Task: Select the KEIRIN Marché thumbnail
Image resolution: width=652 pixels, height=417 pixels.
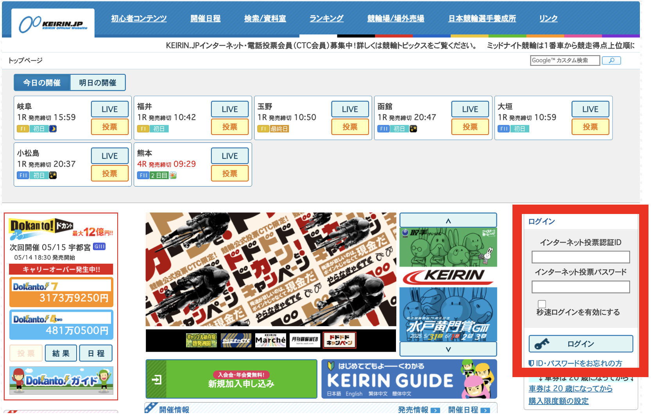Action: (x=270, y=340)
